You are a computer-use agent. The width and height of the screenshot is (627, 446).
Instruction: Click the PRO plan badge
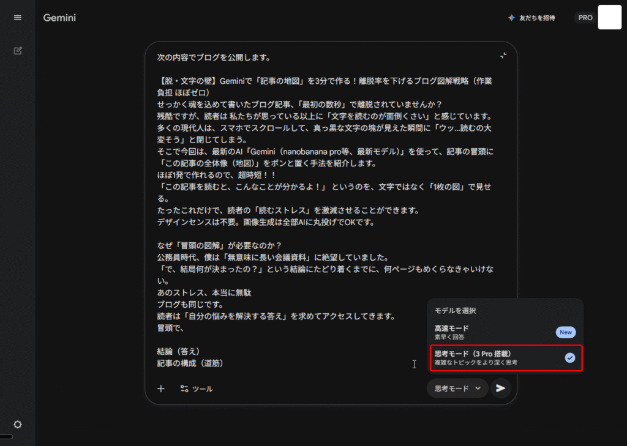pyautogui.click(x=585, y=18)
